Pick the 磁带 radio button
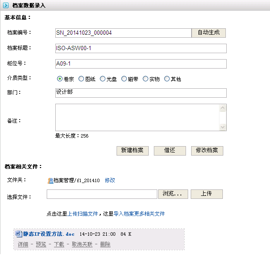Viewport: 270px width, 255px height. (124, 79)
